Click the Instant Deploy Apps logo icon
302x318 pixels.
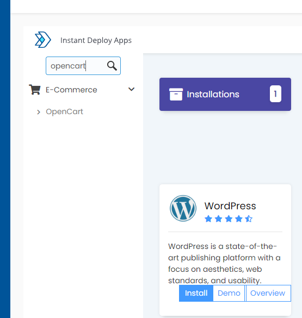pyautogui.click(x=43, y=40)
